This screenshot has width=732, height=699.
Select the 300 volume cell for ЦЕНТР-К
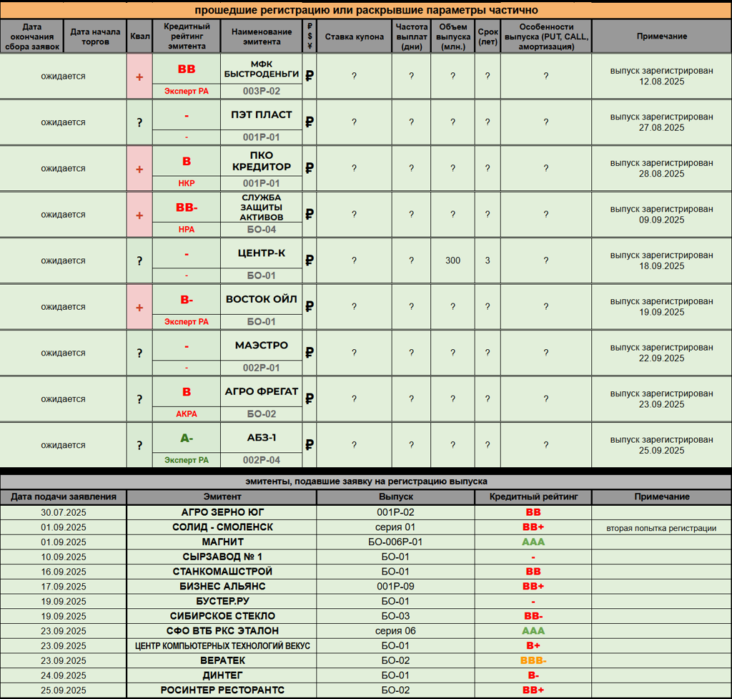[x=452, y=260]
